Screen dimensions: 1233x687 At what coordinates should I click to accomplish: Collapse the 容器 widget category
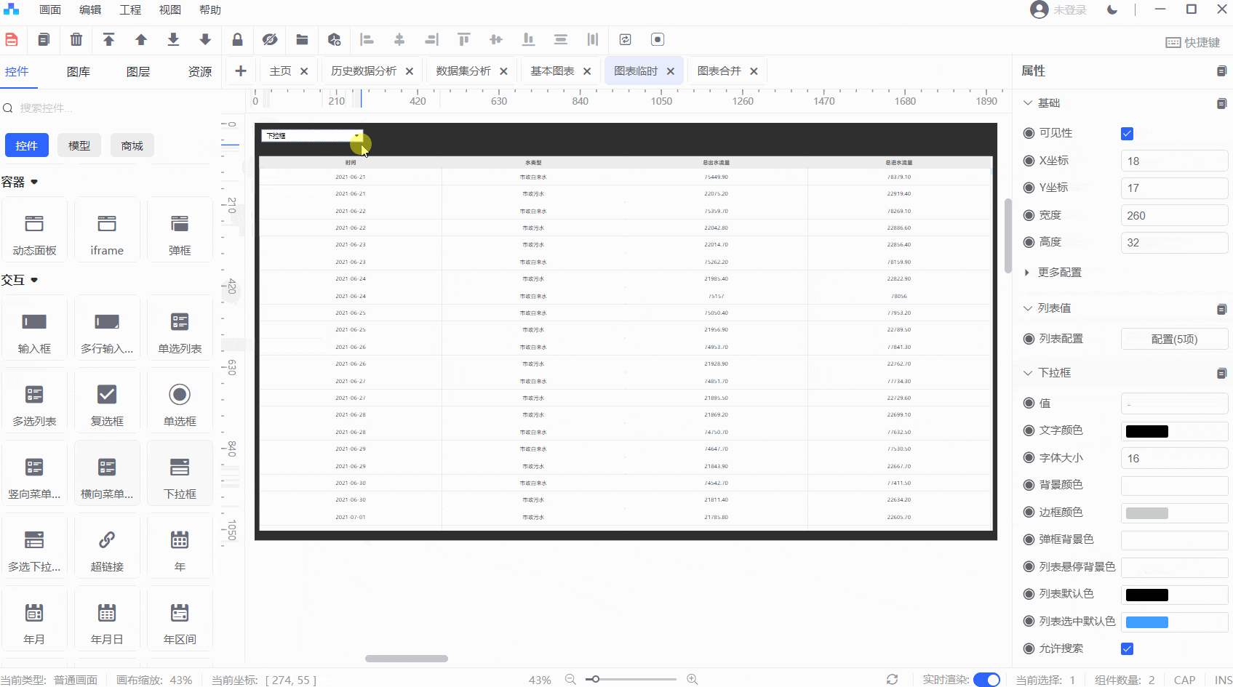point(33,182)
